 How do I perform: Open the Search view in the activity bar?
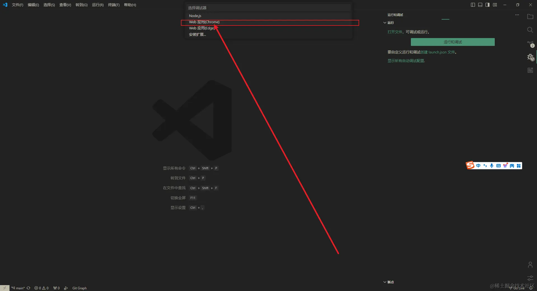(x=530, y=30)
